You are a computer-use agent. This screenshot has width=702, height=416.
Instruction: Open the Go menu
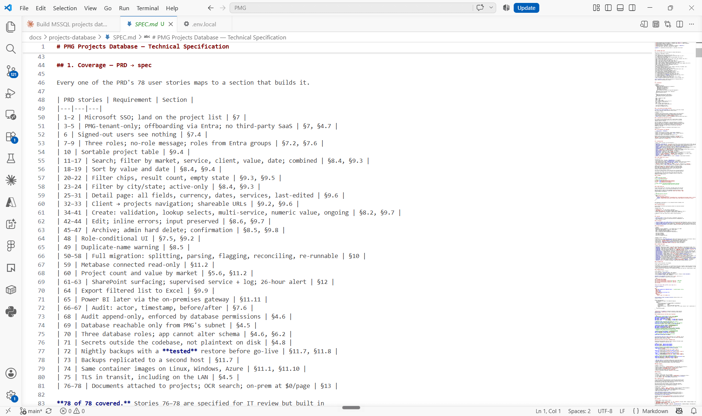(x=107, y=8)
